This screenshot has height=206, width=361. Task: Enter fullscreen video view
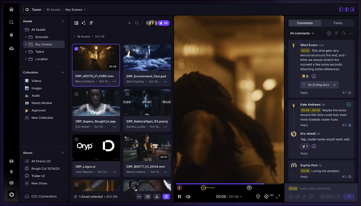point(278,196)
